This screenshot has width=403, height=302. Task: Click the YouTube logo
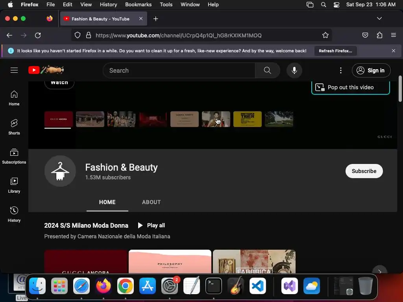click(46, 70)
